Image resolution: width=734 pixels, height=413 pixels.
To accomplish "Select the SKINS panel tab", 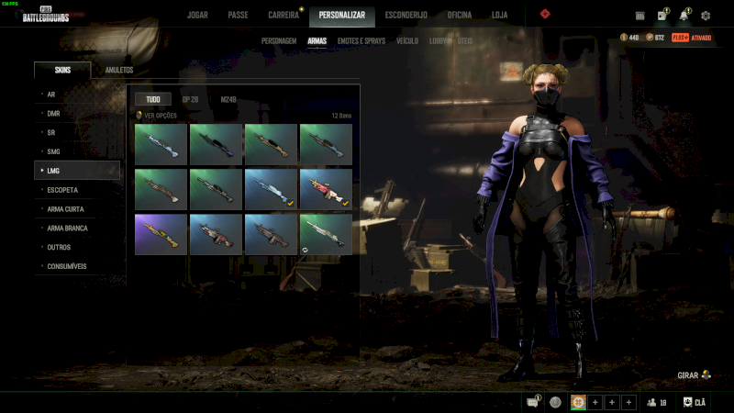I will tap(62, 71).
